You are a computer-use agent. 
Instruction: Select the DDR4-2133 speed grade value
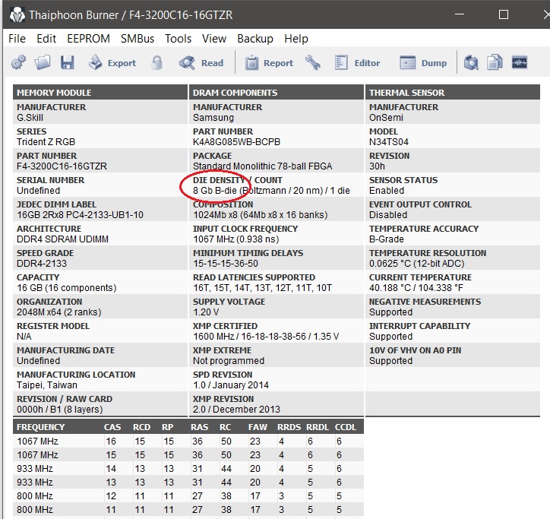pos(41,263)
